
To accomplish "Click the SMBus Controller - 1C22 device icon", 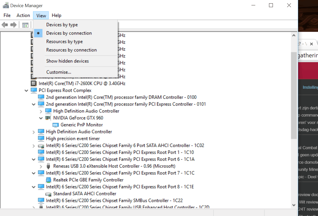I will (41, 200).
